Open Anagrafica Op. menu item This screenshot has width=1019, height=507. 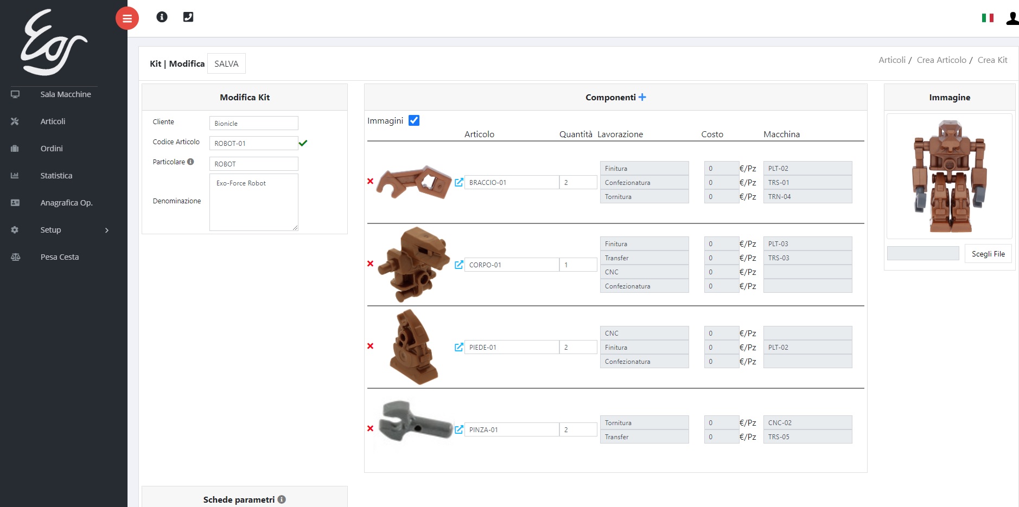tap(66, 203)
